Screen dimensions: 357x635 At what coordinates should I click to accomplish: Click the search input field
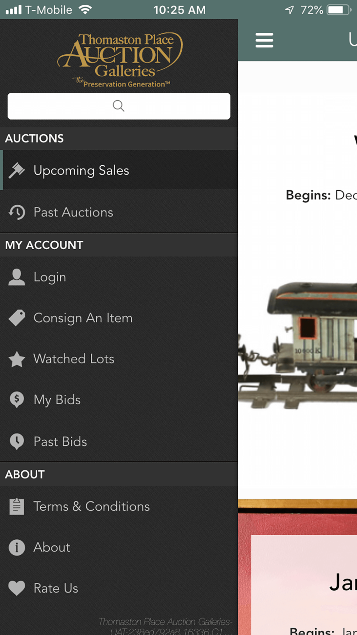point(119,106)
